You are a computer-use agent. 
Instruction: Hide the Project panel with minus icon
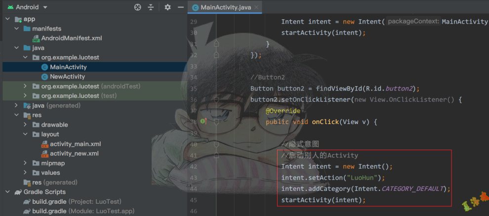tap(180, 7)
